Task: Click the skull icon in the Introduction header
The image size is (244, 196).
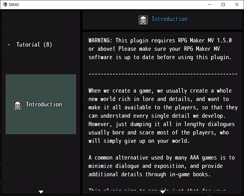Action: [x=143, y=20]
